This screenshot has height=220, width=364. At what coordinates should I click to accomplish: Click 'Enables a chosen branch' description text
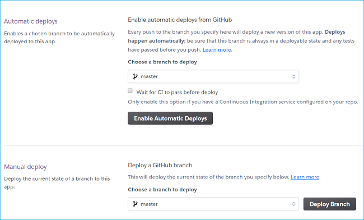(59, 38)
